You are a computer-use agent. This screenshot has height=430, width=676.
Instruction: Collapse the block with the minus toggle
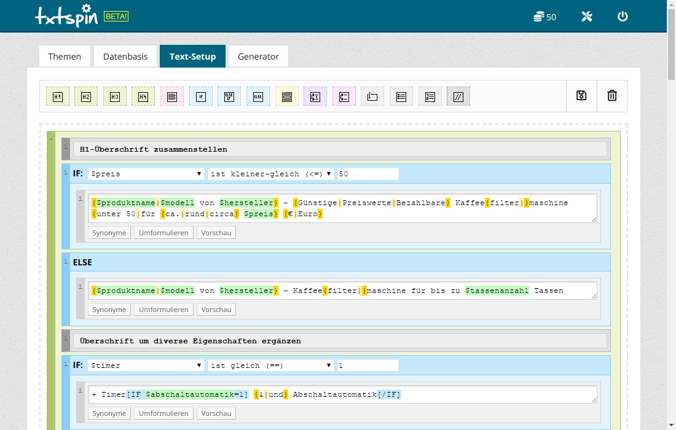click(50, 139)
